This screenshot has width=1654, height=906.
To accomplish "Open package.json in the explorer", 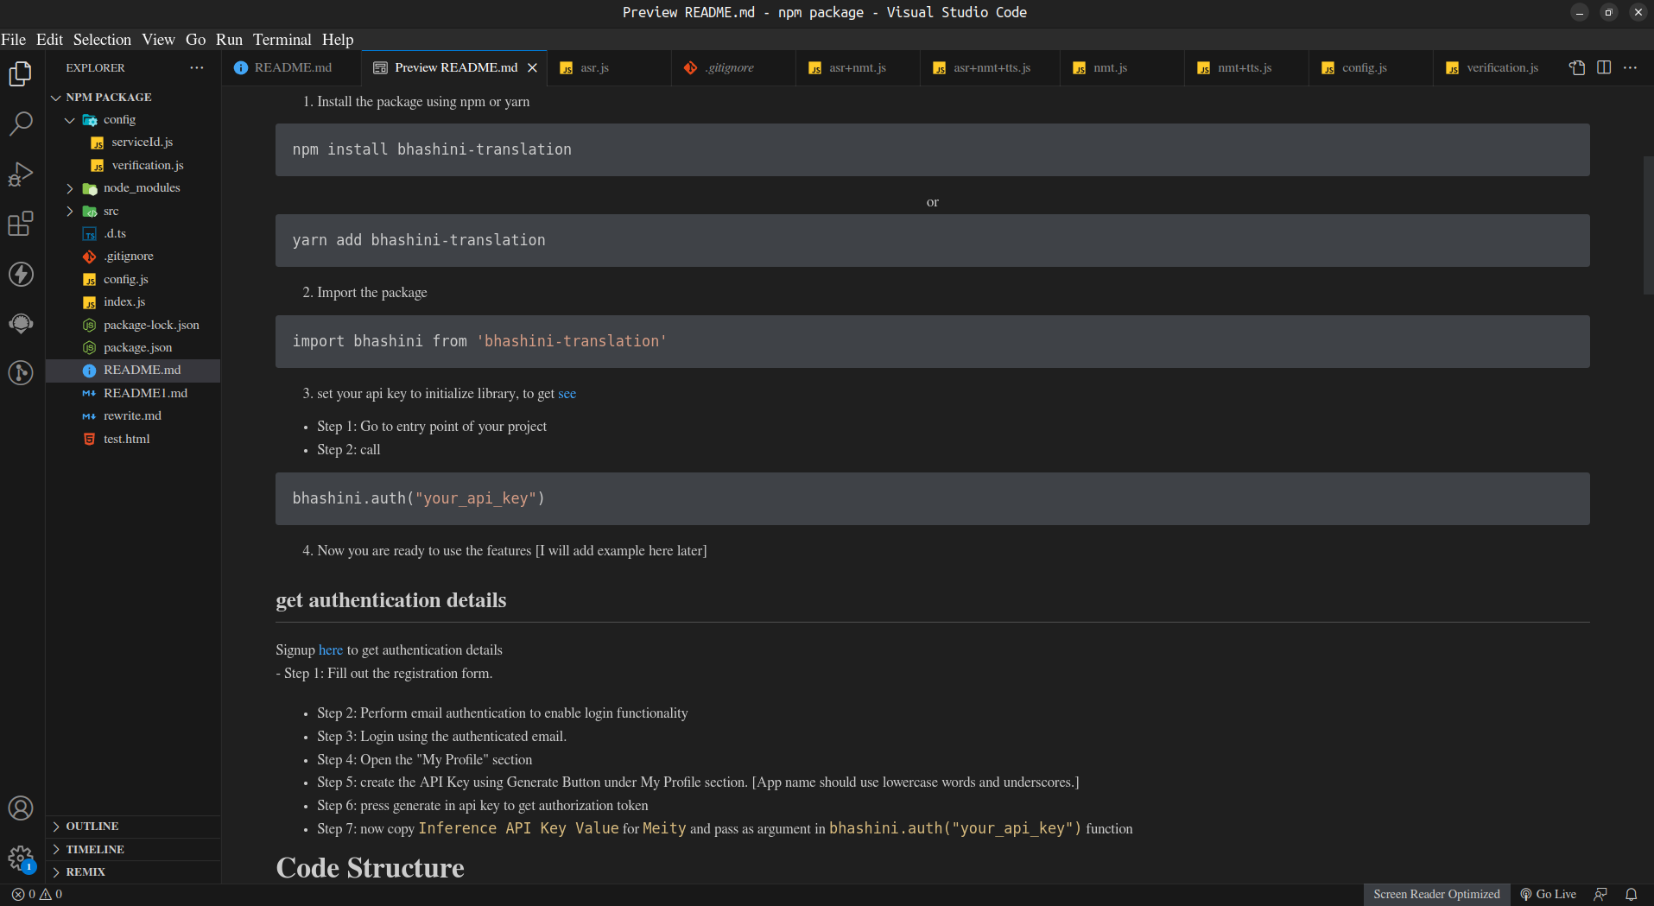I will [137, 348].
